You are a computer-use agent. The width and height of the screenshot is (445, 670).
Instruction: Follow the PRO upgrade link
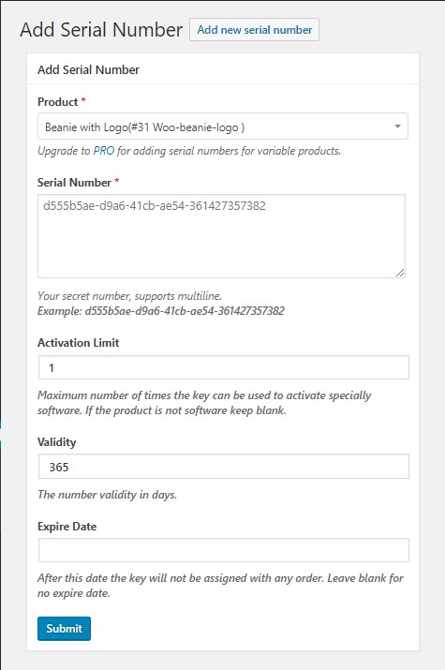pyautogui.click(x=104, y=151)
